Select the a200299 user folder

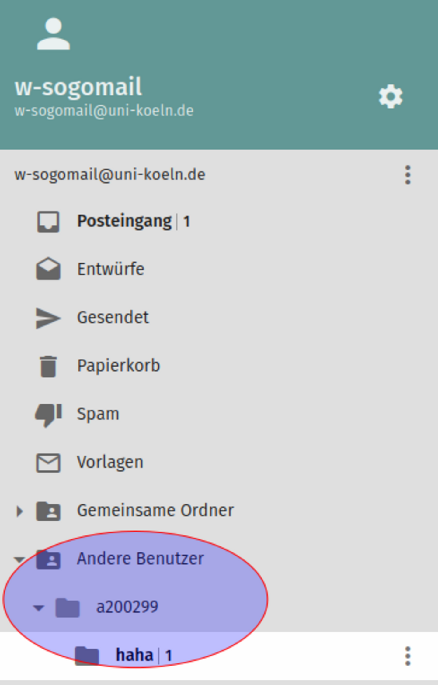[x=127, y=607]
